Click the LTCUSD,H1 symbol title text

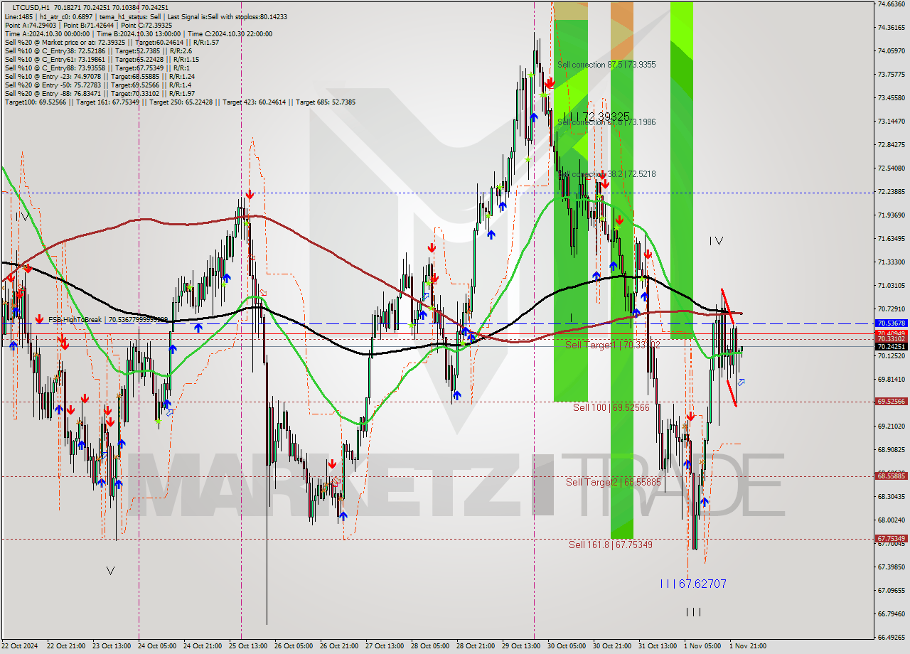click(x=33, y=7)
